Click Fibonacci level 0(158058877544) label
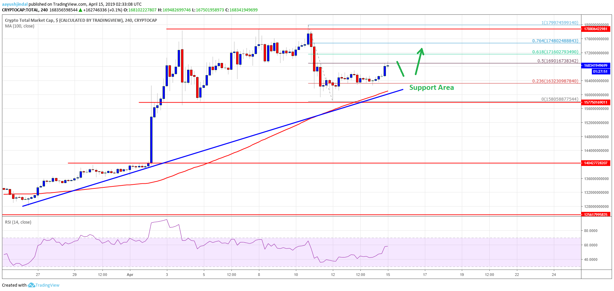Image resolution: width=614 pixels, height=291 pixels. pyautogui.click(x=560, y=99)
